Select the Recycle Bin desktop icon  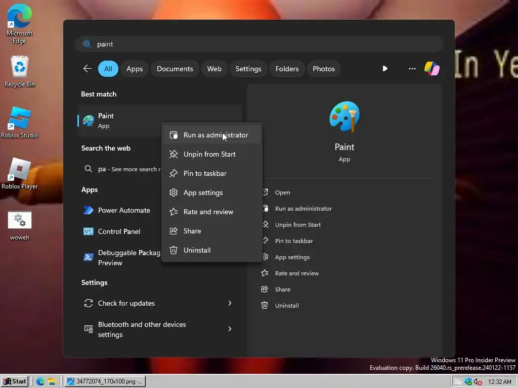tap(20, 71)
